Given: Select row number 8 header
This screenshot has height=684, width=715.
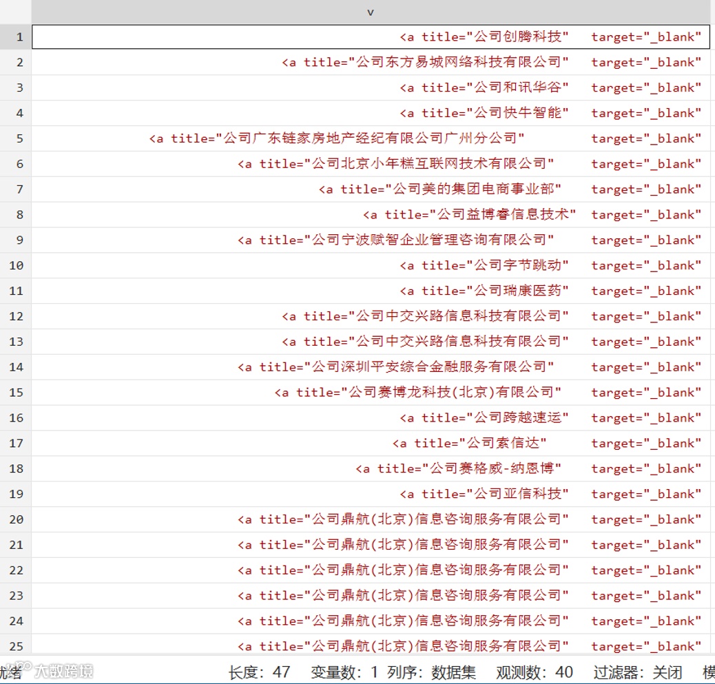Looking at the screenshot, I should point(16,215).
